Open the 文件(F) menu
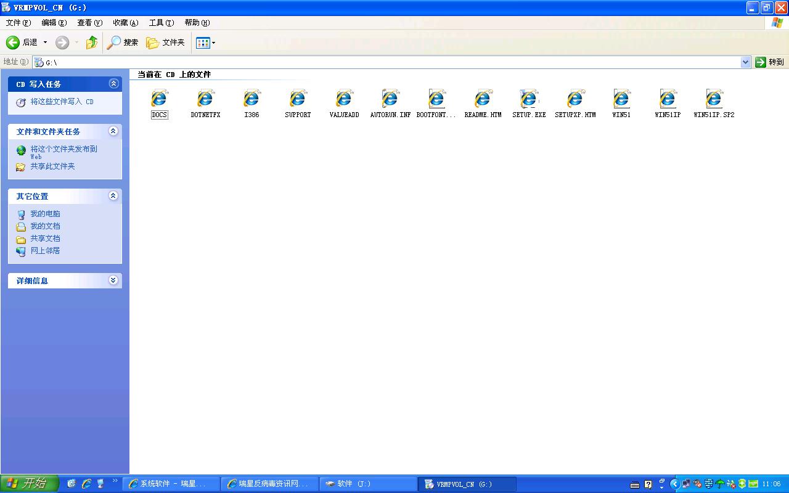The height and width of the screenshot is (493, 789). (18, 23)
